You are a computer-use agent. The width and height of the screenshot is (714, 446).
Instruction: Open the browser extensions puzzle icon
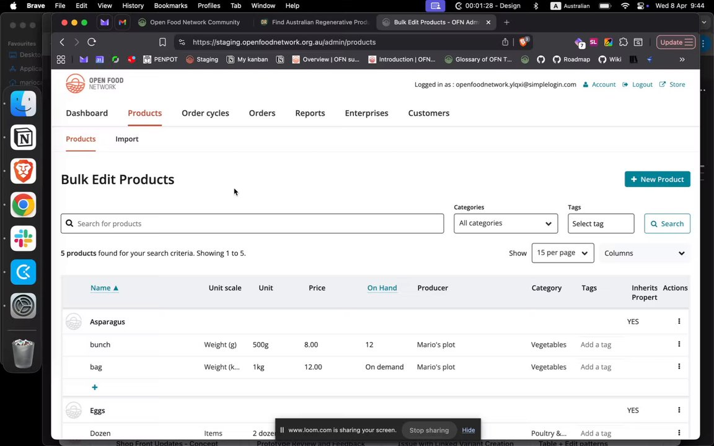coord(623,42)
